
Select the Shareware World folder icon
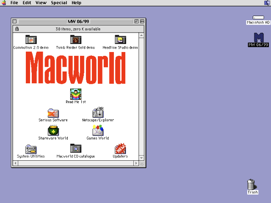(x=53, y=131)
